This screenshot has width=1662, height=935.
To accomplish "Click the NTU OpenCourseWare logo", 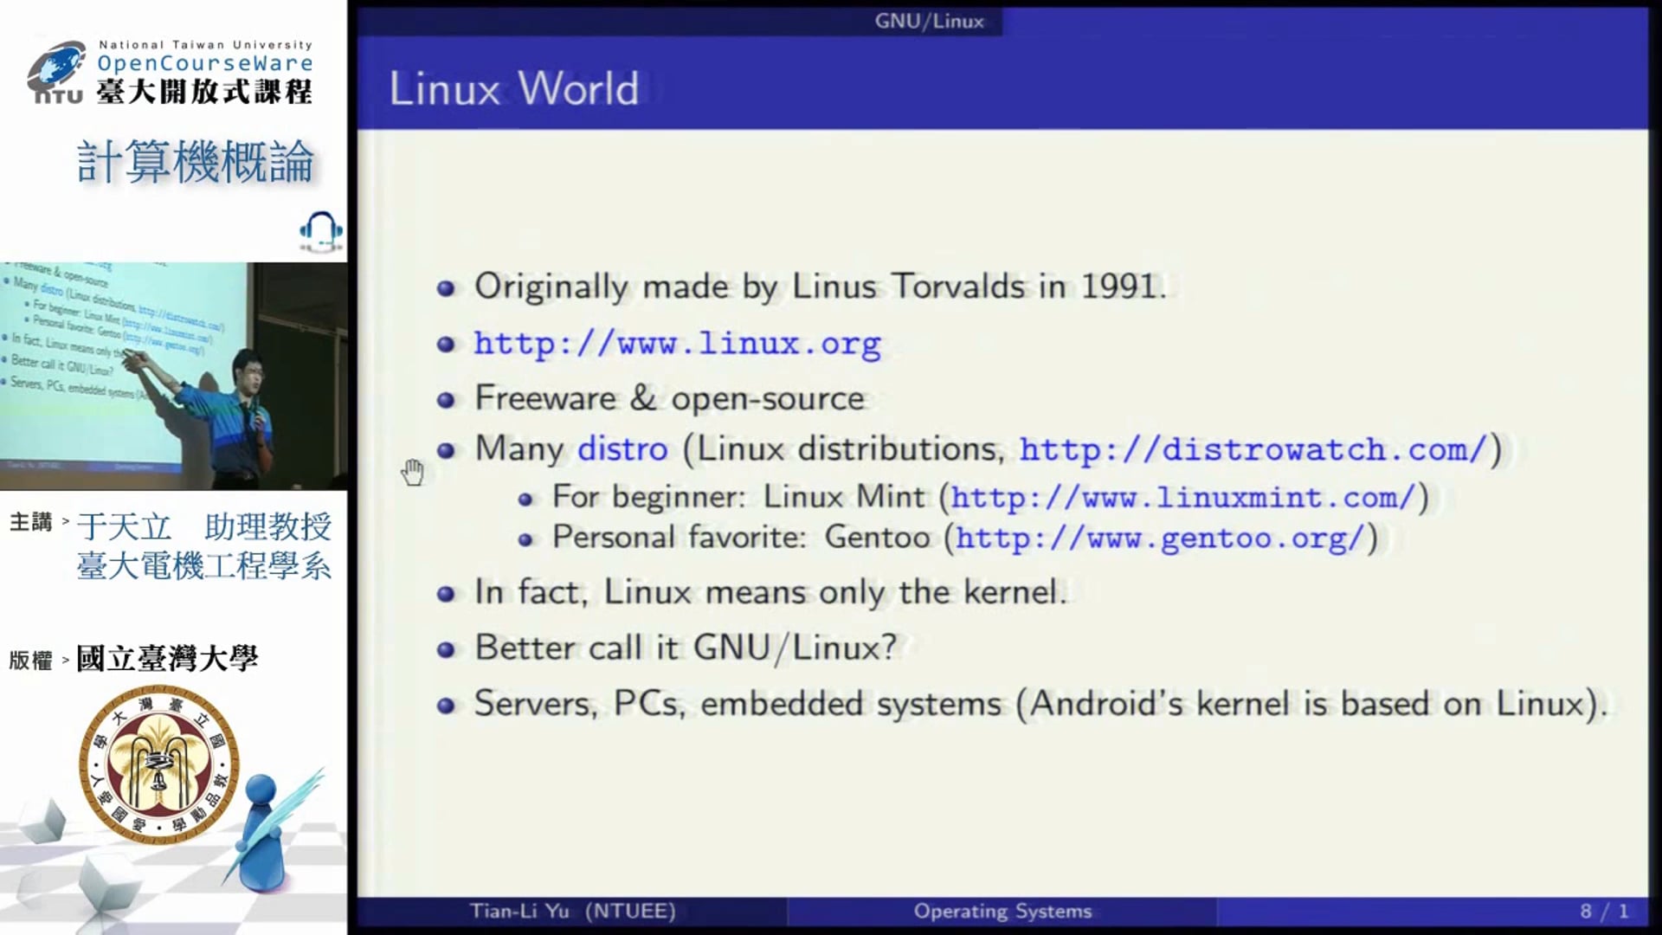I will (x=171, y=72).
